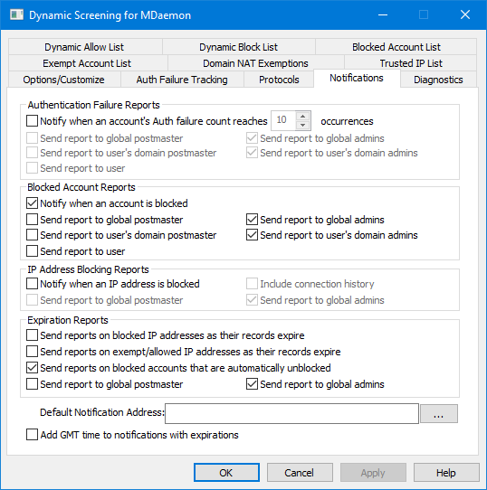Open address picker with ellipsis button
This screenshot has height=490, width=487.
tap(438, 414)
